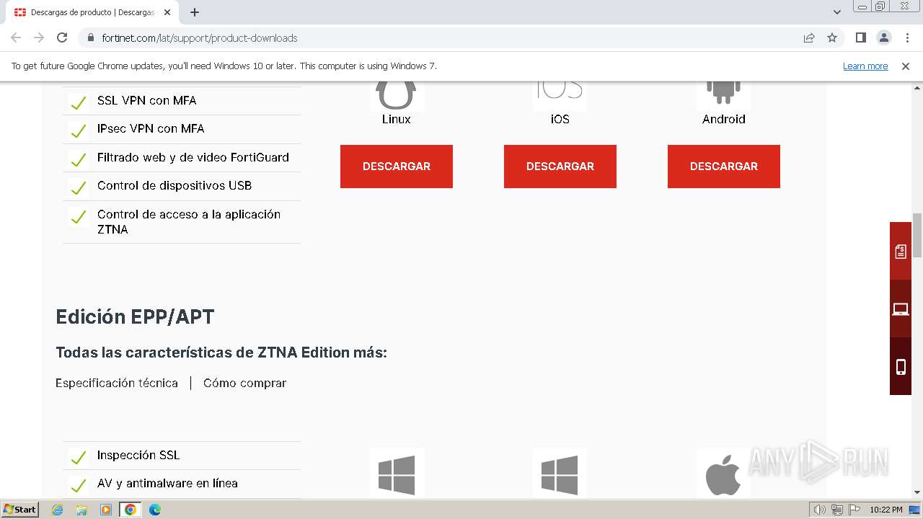
Task: Click the Linux penguin icon
Action: coord(396,95)
